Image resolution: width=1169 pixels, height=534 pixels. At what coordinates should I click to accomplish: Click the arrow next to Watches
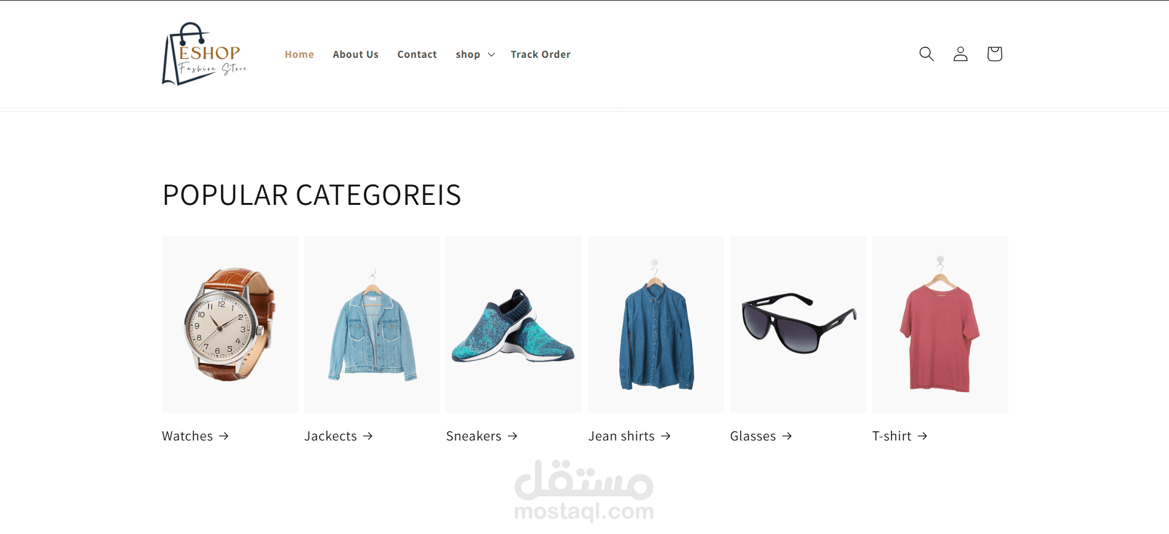[x=224, y=436]
